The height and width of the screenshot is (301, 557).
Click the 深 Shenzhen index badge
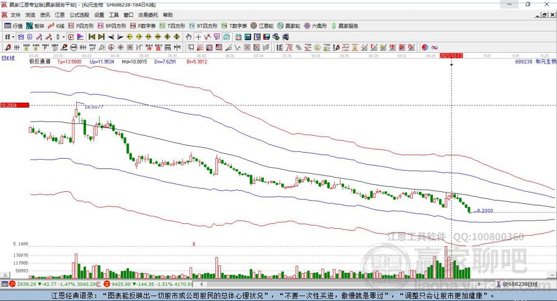point(107,284)
